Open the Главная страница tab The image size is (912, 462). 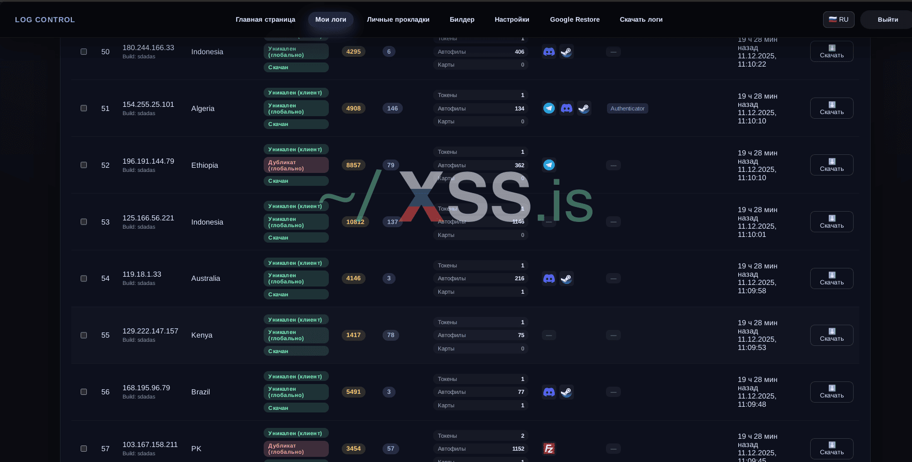click(265, 20)
